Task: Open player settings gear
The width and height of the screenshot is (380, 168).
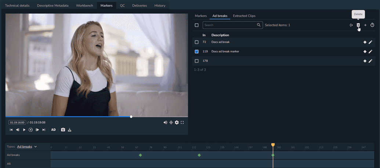Action: click(177, 122)
